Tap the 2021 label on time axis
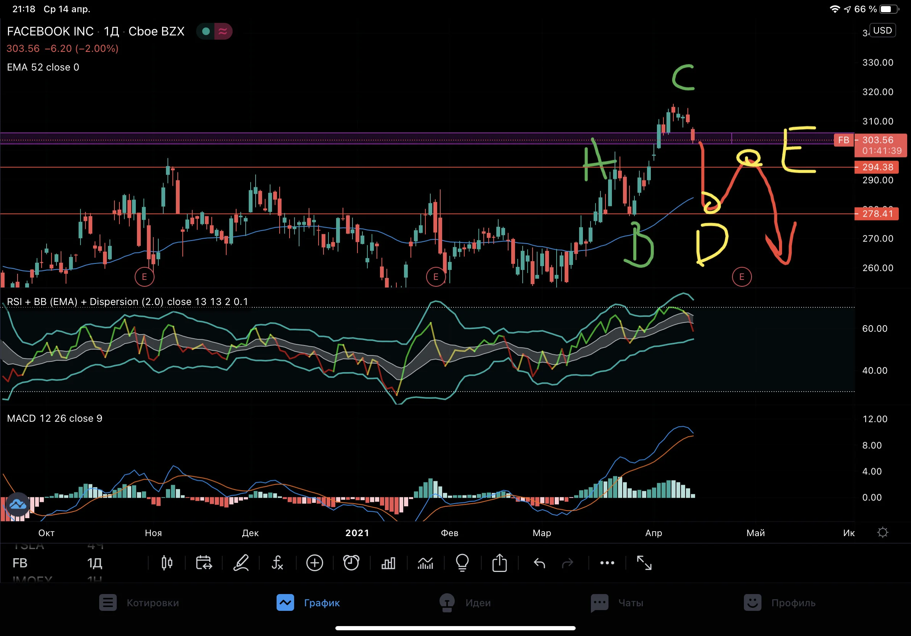911x636 pixels. pos(357,533)
